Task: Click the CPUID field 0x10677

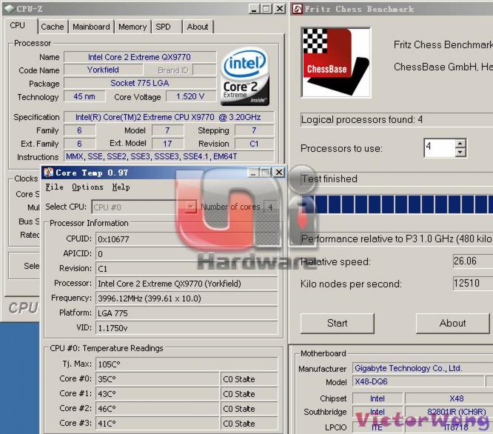Action: tap(187, 239)
